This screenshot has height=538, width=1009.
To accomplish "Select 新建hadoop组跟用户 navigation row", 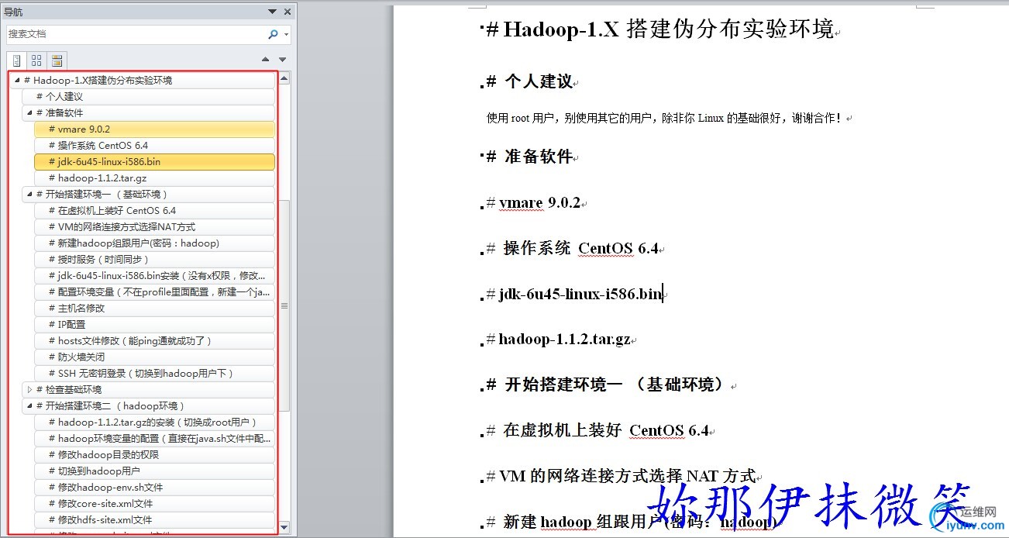I will click(x=154, y=243).
